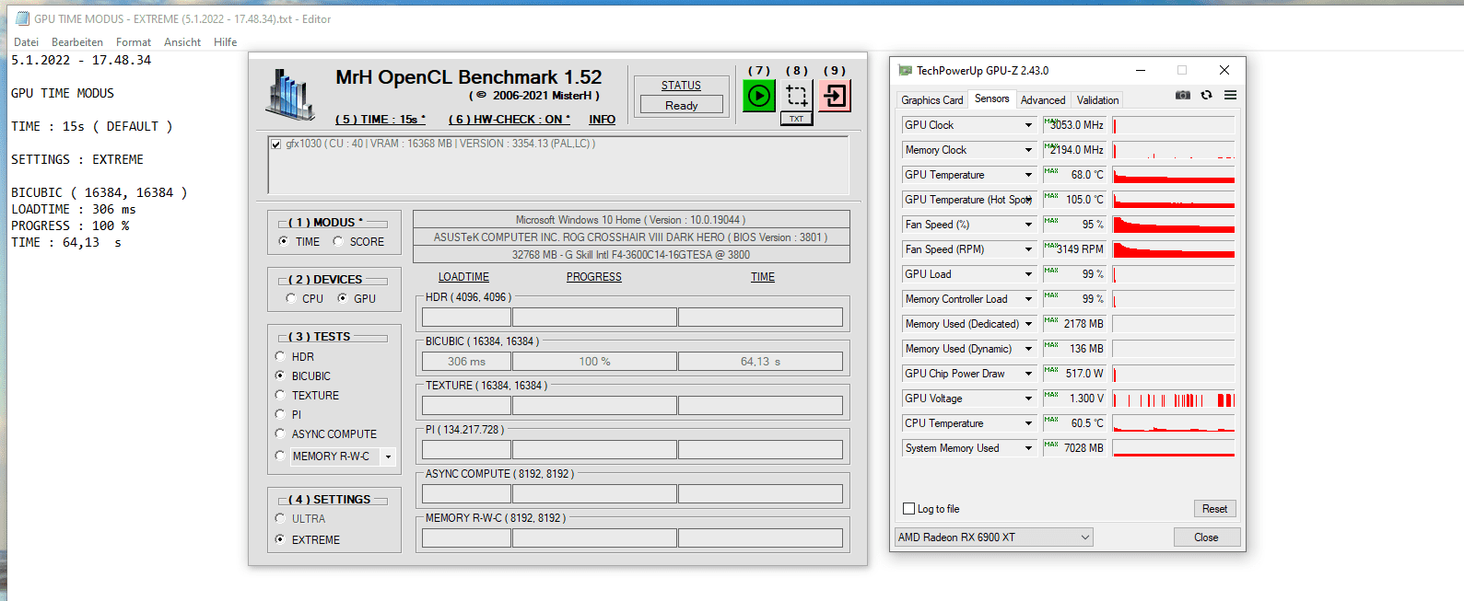The height and width of the screenshot is (601, 1464).
Task: Open the AMD Radeon RX 6900 XT selector
Action: pos(994,537)
